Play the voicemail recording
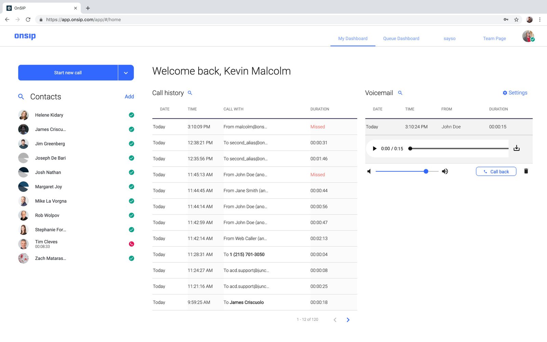The width and height of the screenshot is (547, 342). tap(374, 148)
